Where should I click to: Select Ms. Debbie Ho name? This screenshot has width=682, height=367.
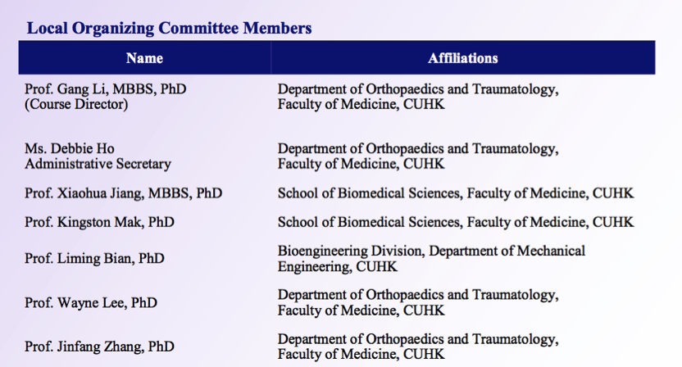[x=70, y=148]
